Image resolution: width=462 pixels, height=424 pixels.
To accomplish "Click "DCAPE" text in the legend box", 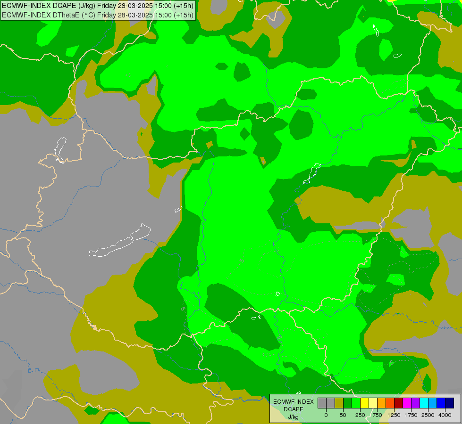I will (x=294, y=409).
